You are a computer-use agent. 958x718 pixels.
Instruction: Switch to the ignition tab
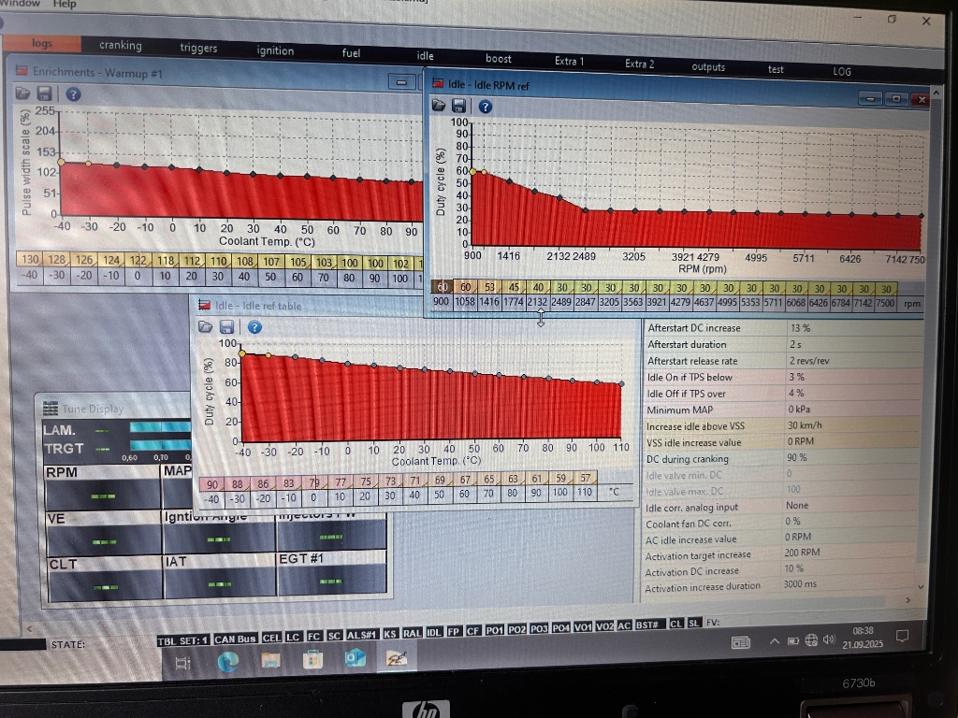pyautogui.click(x=275, y=50)
